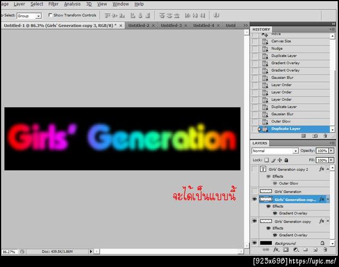Switch to Untitled-2 tab
339x267 pixels.
(x=138, y=25)
